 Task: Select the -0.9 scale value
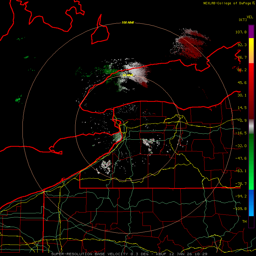tap(242, 121)
